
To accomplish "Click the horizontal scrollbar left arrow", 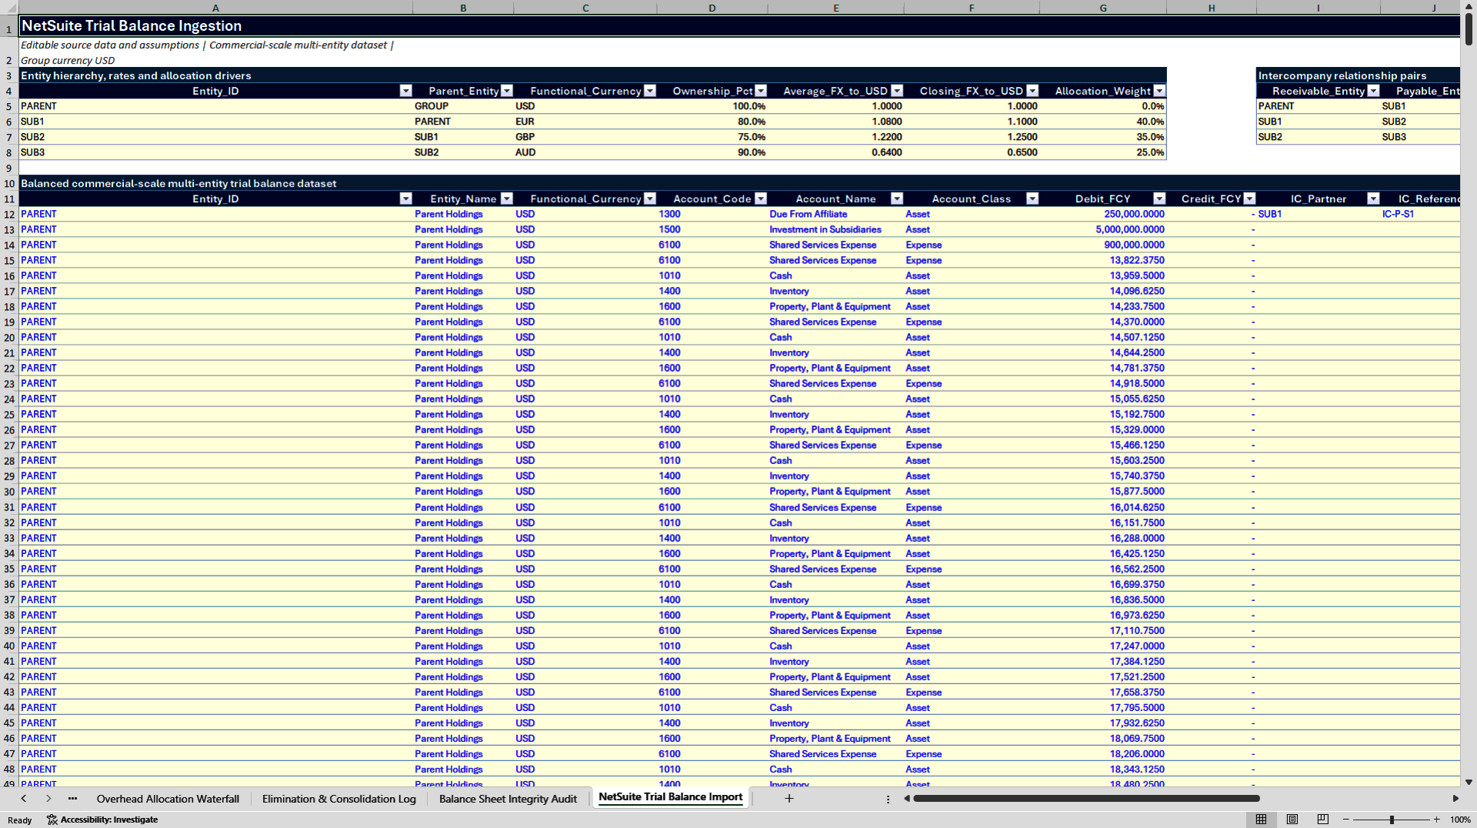I will [x=907, y=799].
